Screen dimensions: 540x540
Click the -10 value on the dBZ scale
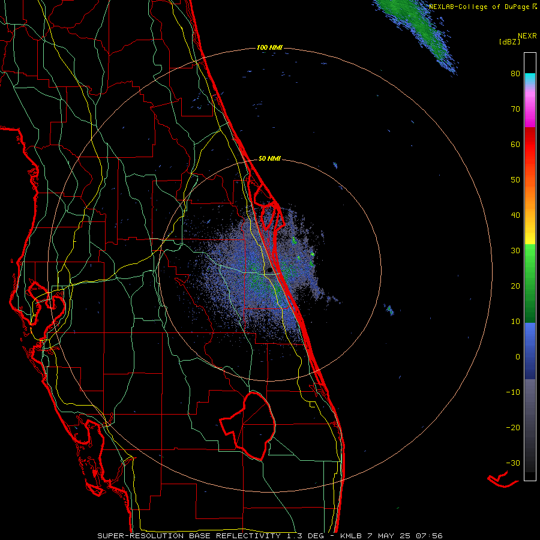[513, 392]
